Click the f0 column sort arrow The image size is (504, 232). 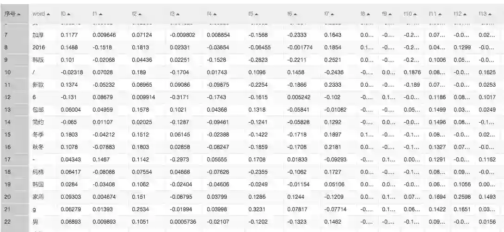coord(69,14)
